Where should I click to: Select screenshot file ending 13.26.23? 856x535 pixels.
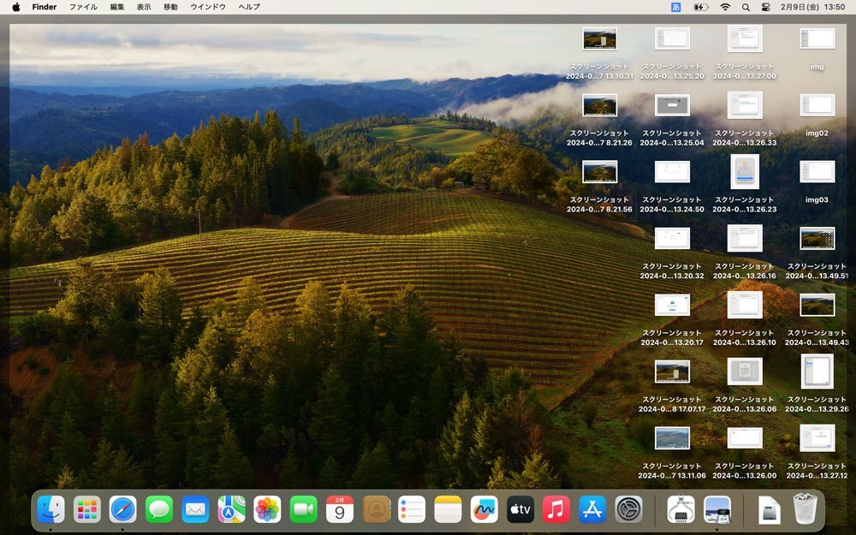(745, 172)
